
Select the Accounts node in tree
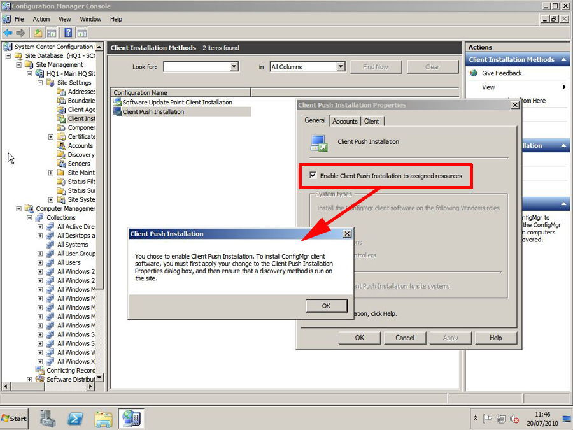pyautogui.click(x=80, y=145)
